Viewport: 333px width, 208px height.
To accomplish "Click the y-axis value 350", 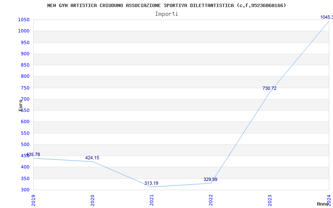I will 25,178.
